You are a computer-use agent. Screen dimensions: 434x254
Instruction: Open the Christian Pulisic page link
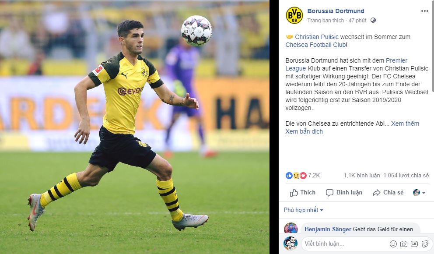tap(317, 37)
